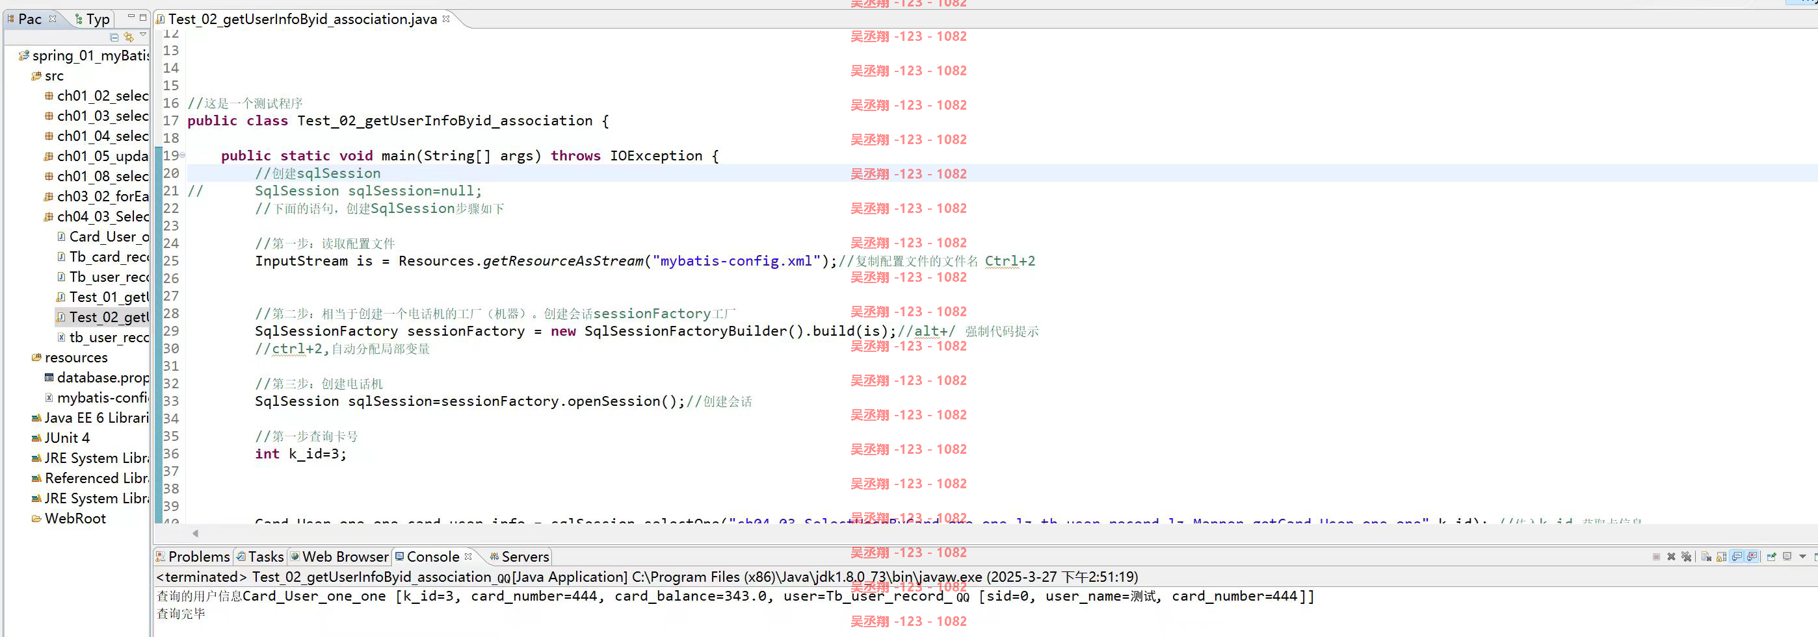
Task: Click line number 25 in the editor gutter
Action: tap(172, 261)
